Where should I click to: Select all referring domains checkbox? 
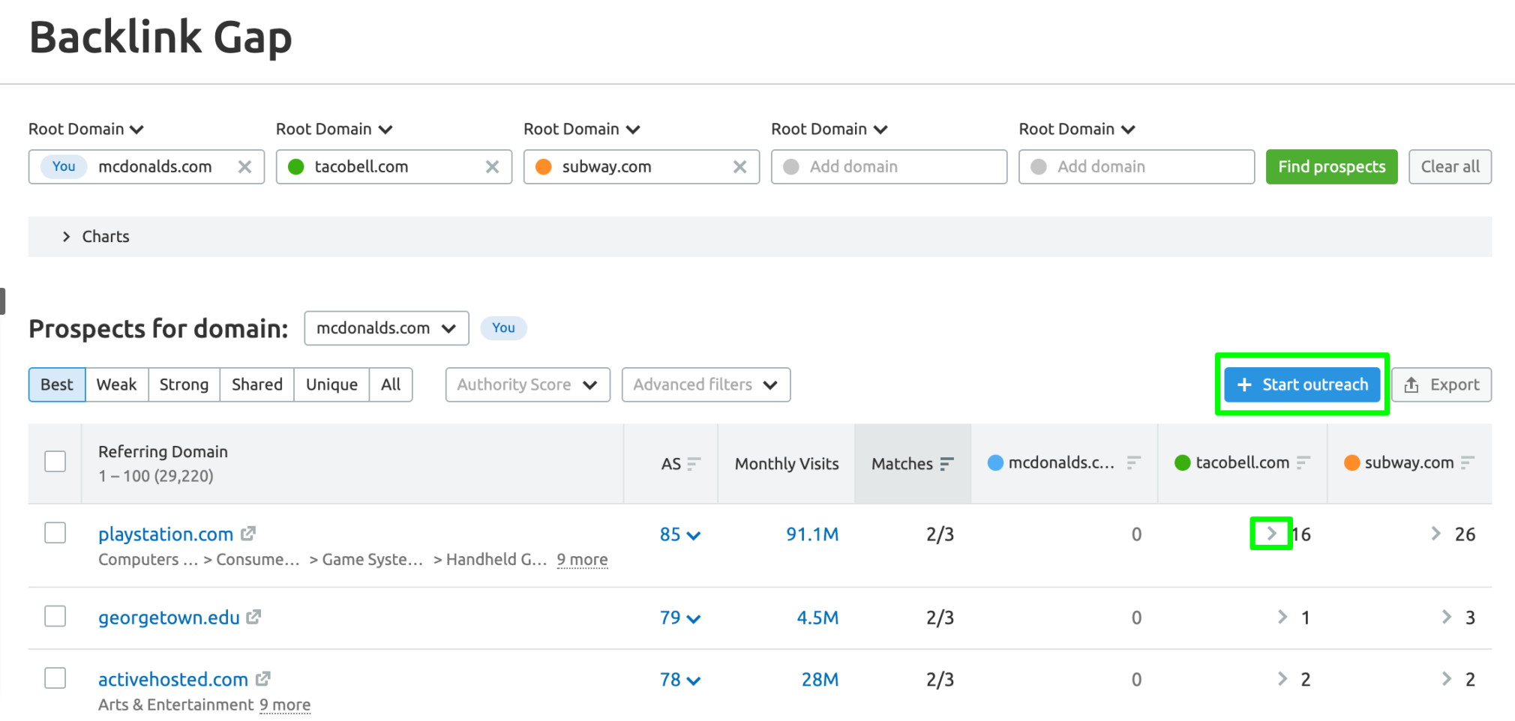(55, 461)
